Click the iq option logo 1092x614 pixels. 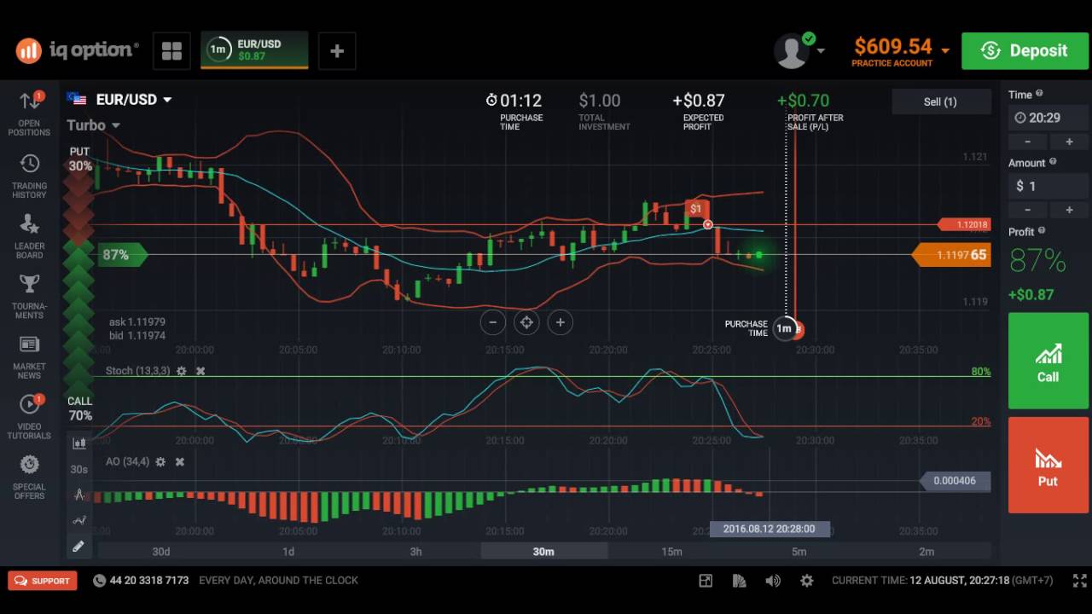[77, 50]
